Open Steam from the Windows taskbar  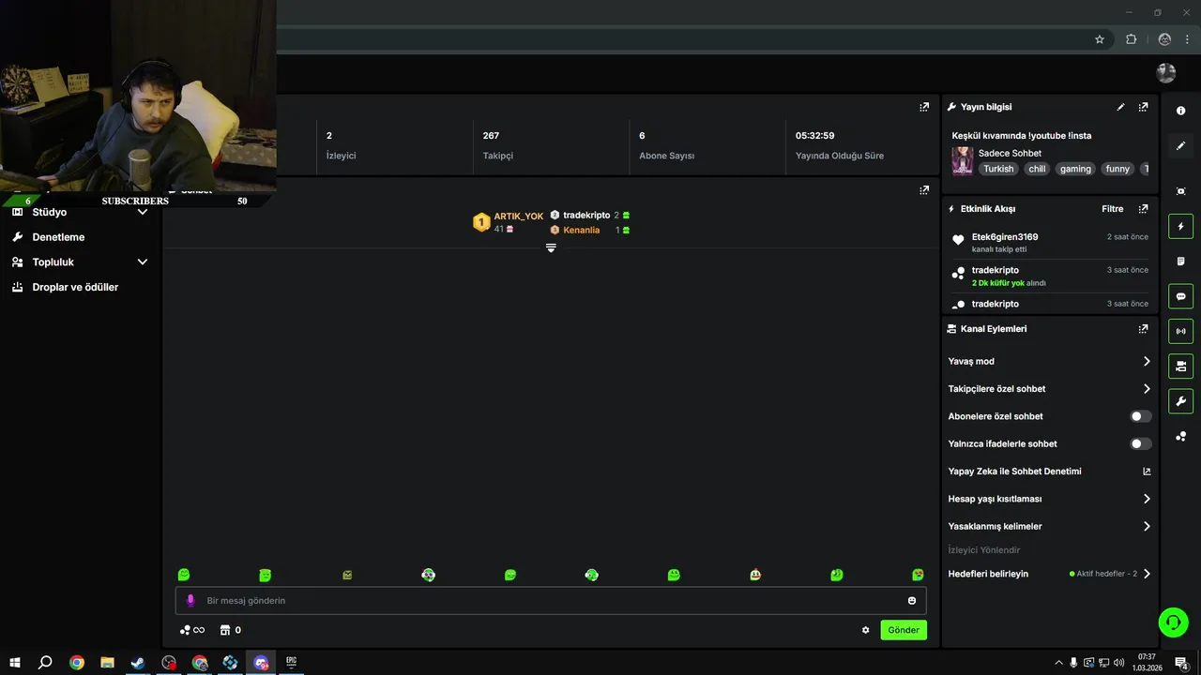138,663
